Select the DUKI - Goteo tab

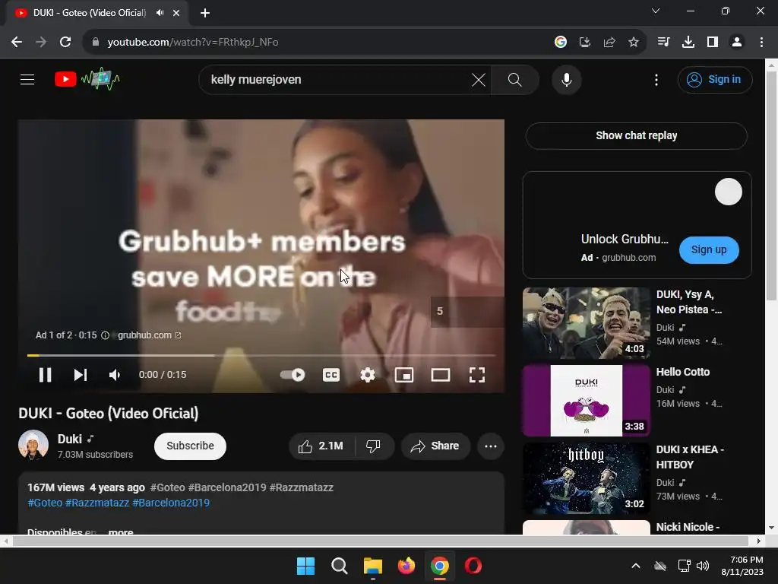tap(90, 13)
